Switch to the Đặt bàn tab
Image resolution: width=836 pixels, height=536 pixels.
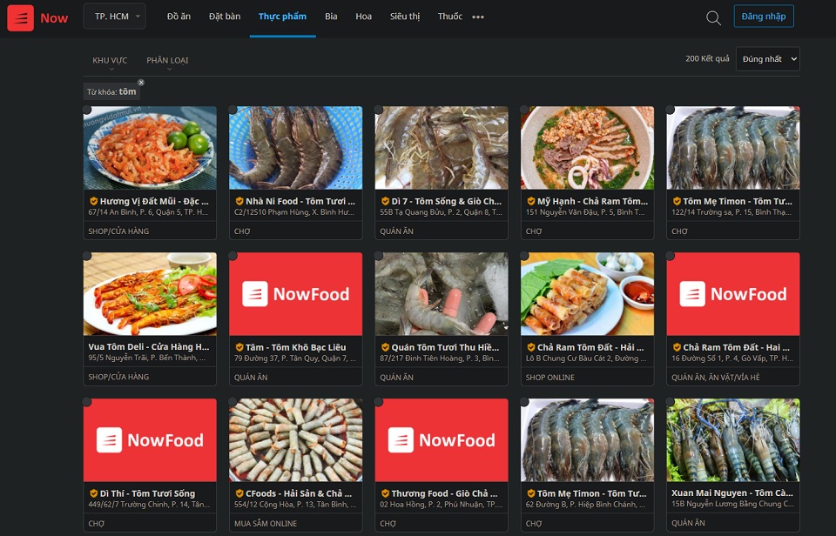225,17
